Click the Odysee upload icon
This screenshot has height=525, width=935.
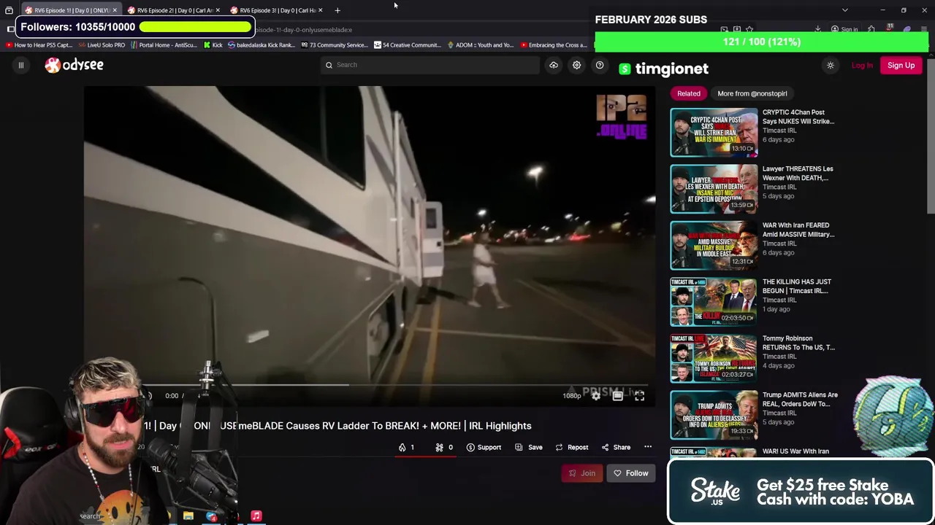tap(554, 65)
